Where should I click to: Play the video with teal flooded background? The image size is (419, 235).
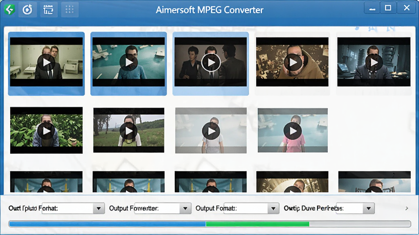(x=128, y=62)
